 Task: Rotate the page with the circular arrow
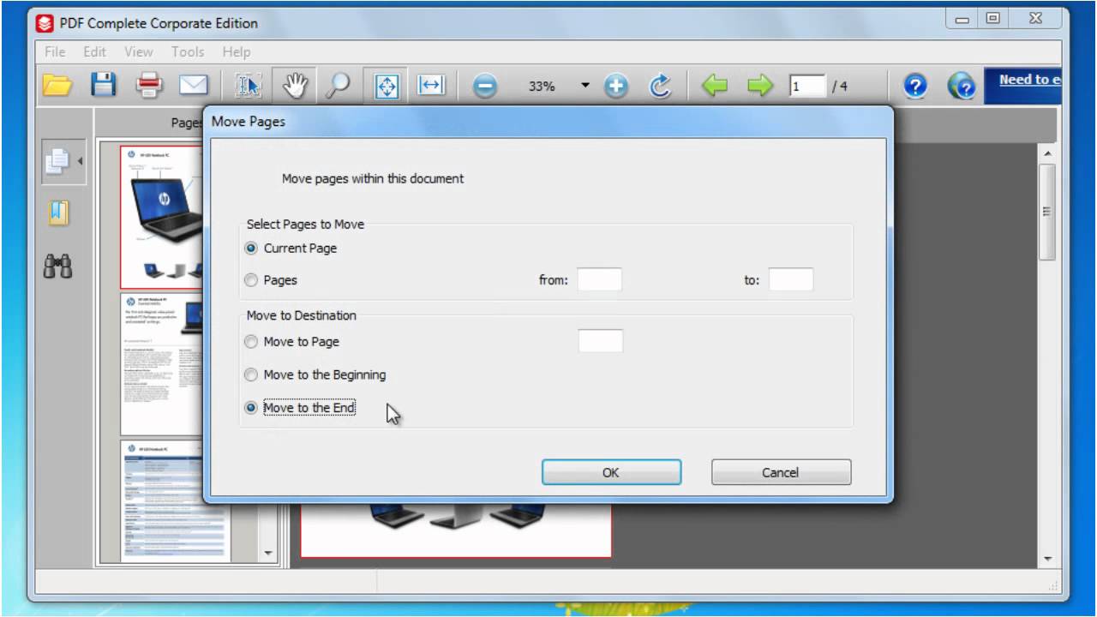pyautogui.click(x=660, y=86)
